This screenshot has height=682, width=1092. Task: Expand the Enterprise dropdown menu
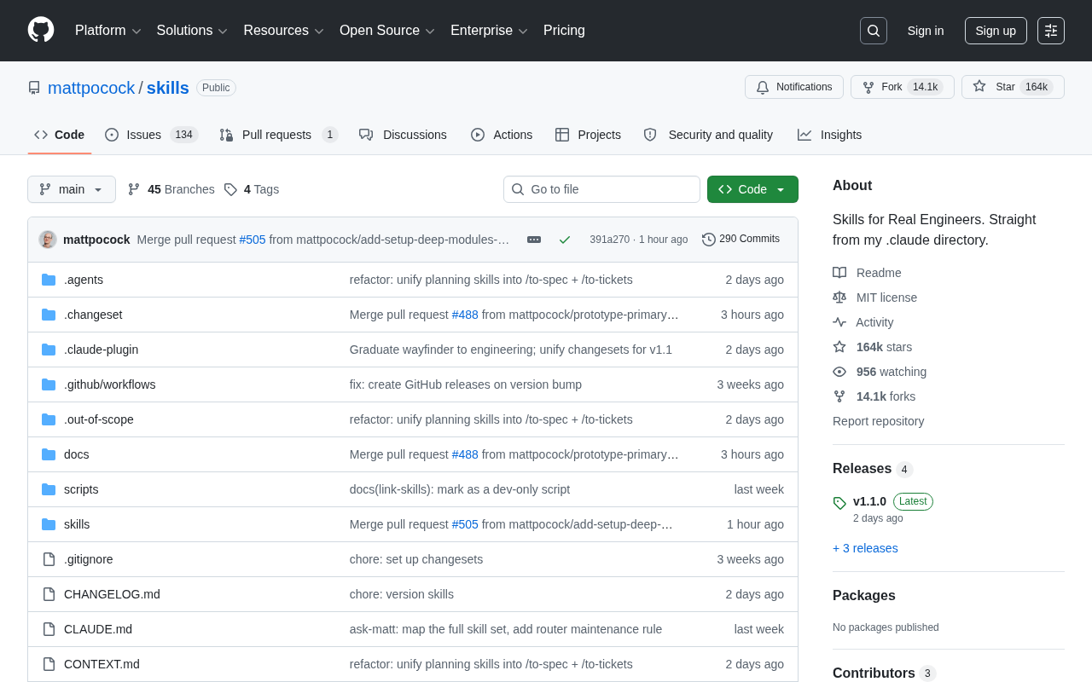(x=490, y=31)
